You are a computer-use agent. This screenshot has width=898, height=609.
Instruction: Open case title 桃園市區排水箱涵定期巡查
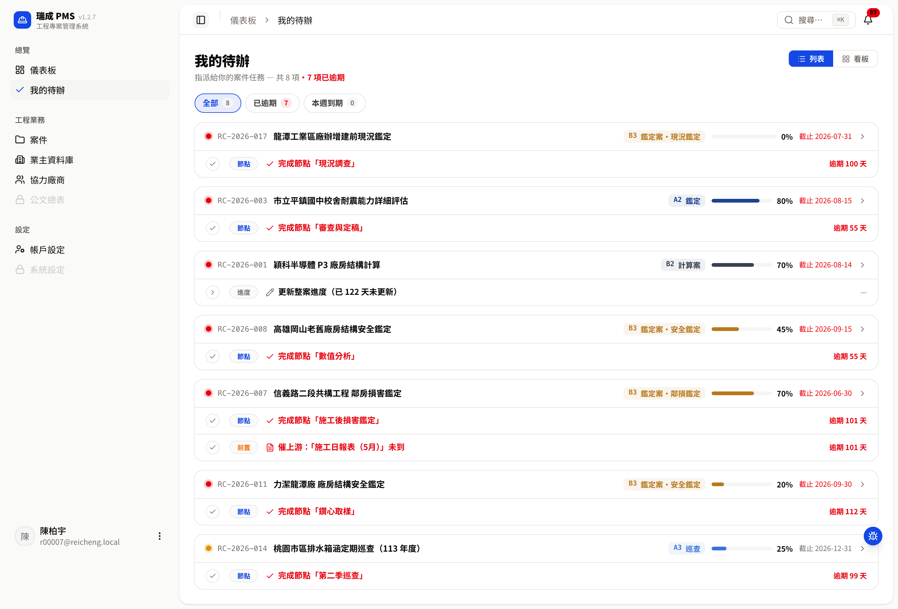pyautogui.click(x=347, y=548)
